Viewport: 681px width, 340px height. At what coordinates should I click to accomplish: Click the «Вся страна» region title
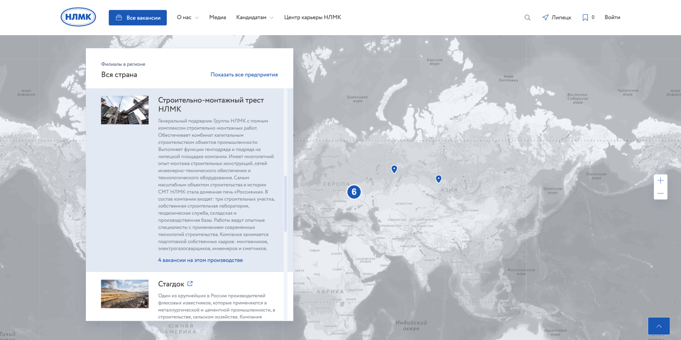pos(119,75)
